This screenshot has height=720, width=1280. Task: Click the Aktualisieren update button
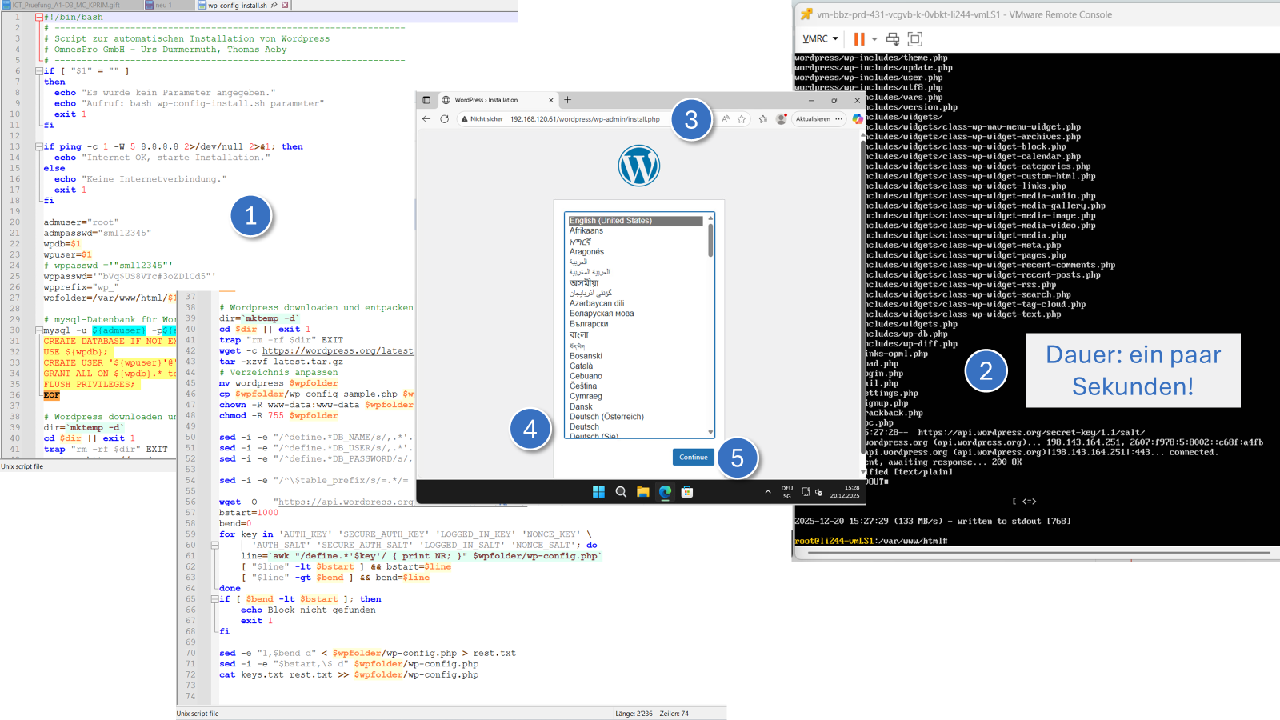coord(813,119)
